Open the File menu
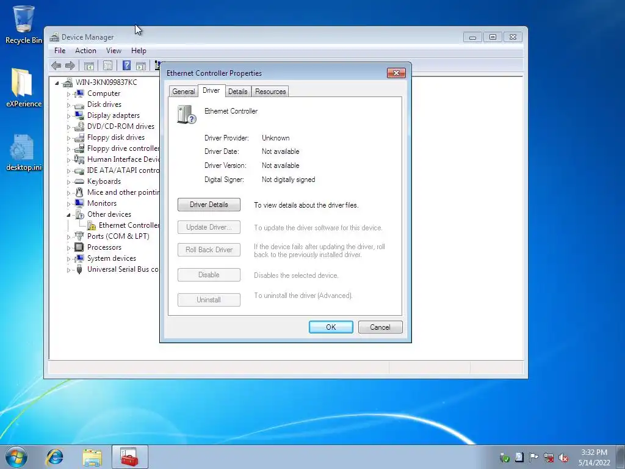625x469 pixels. (x=60, y=51)
